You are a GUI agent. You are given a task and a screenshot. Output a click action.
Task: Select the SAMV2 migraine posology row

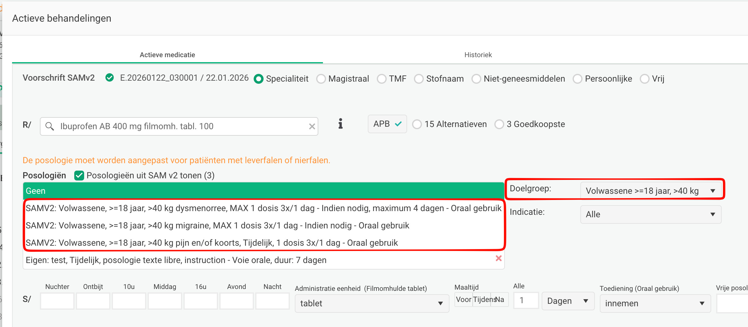[x=217, y=226]
